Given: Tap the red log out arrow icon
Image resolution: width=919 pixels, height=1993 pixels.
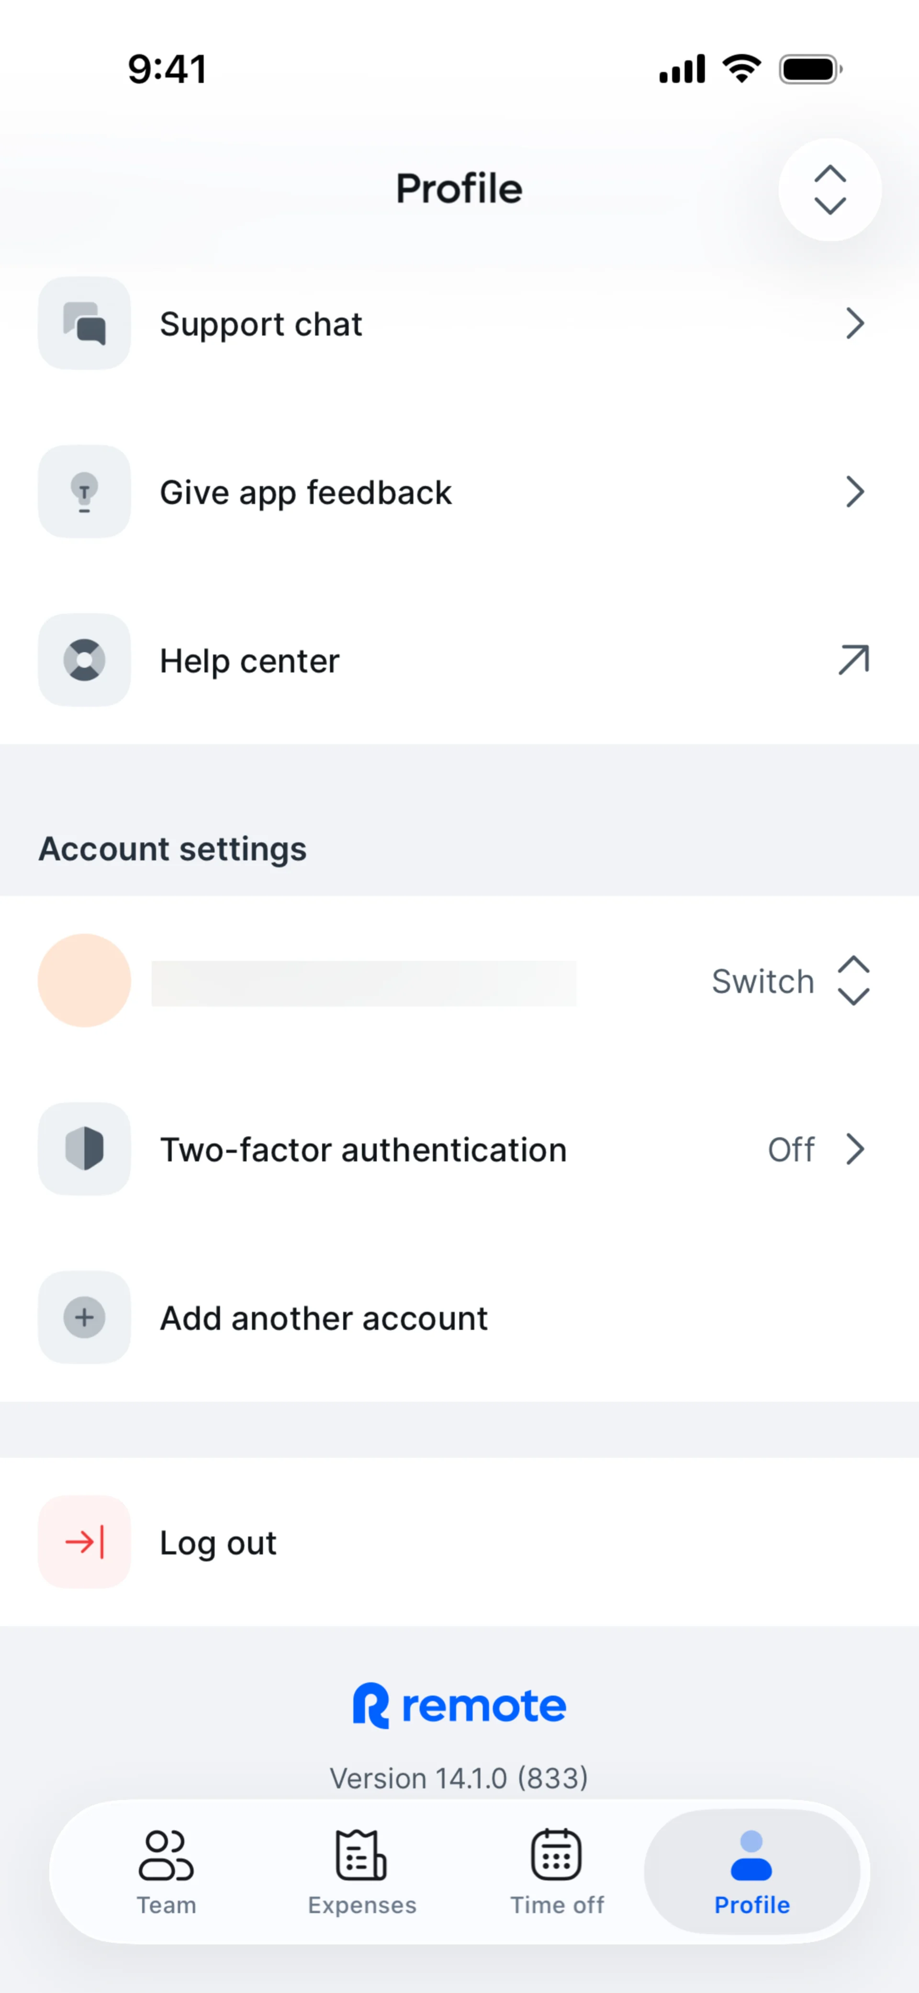Looking at the screenshot, I should click(x=84, y=1542).
